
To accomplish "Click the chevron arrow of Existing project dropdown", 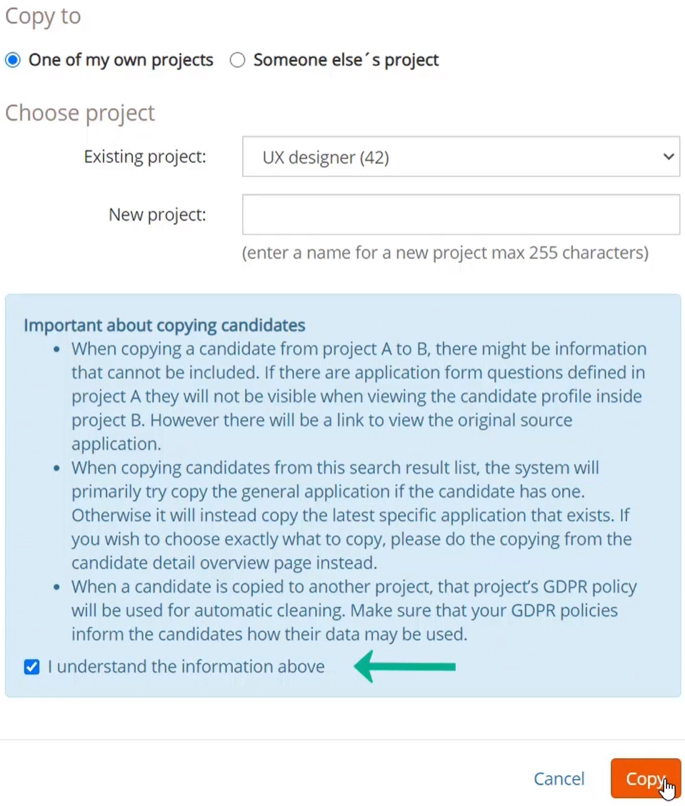I will (668, 157).
